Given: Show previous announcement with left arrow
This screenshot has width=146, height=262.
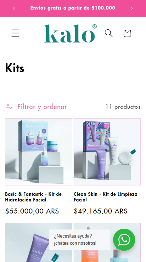Looking at the screenshot, I should (14, 8).
